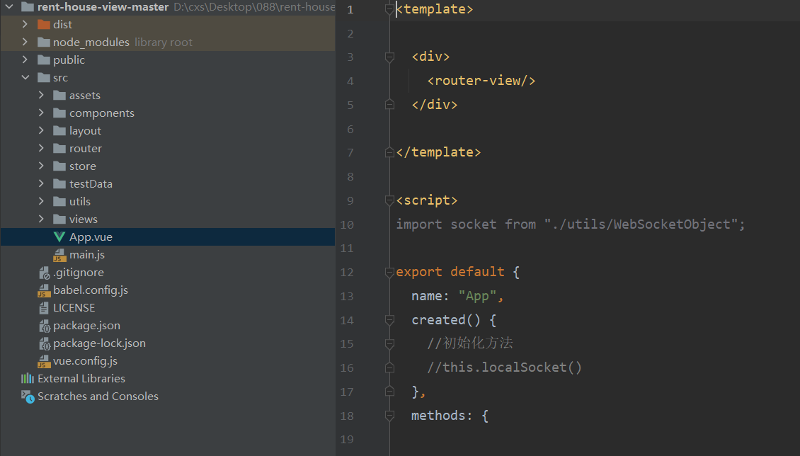Fold the created() method at line 14
This screenshot has height=456, width=800.
pos(389,320)
